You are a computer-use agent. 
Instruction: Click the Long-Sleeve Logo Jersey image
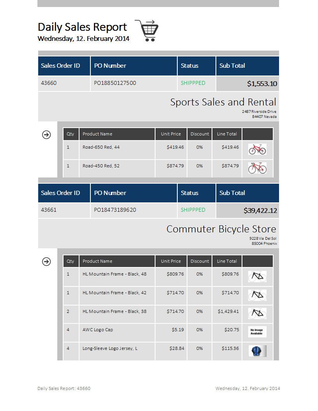coord(257,351)
